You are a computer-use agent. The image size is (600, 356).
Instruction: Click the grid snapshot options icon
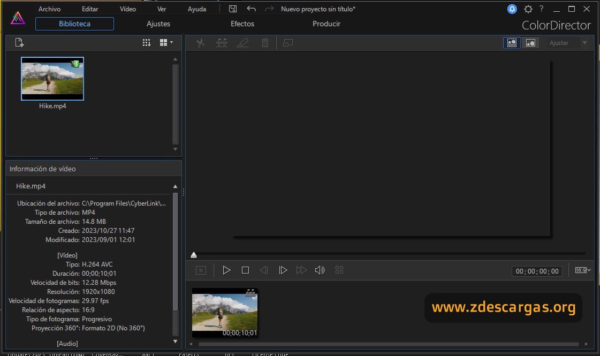point(339,270)
